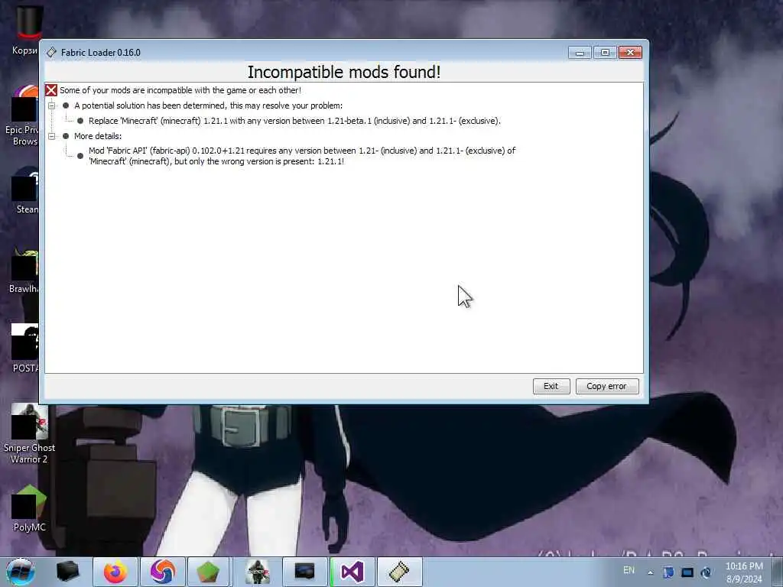Image resolution: width=783 pixels, height=587 pixels.
Task: Close the Fabric Loader window
Action: coord(630,53)
